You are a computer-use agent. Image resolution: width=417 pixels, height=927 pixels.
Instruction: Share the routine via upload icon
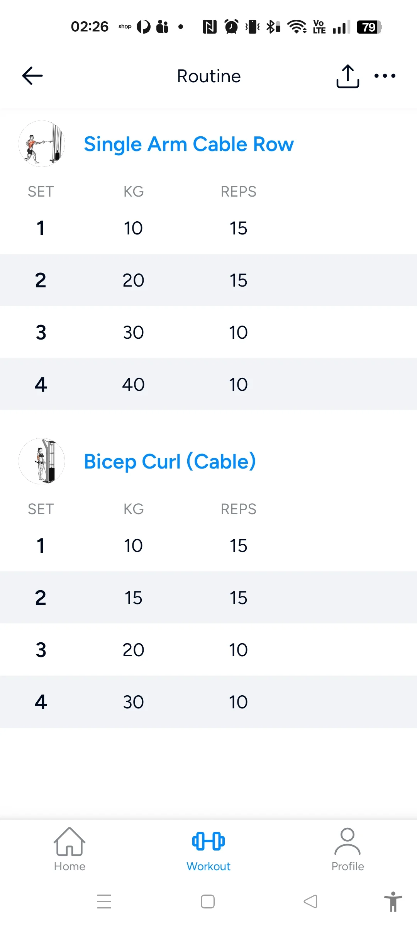(347, 76)
